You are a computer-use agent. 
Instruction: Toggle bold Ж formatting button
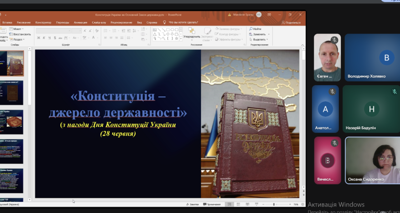pos(39,38)
